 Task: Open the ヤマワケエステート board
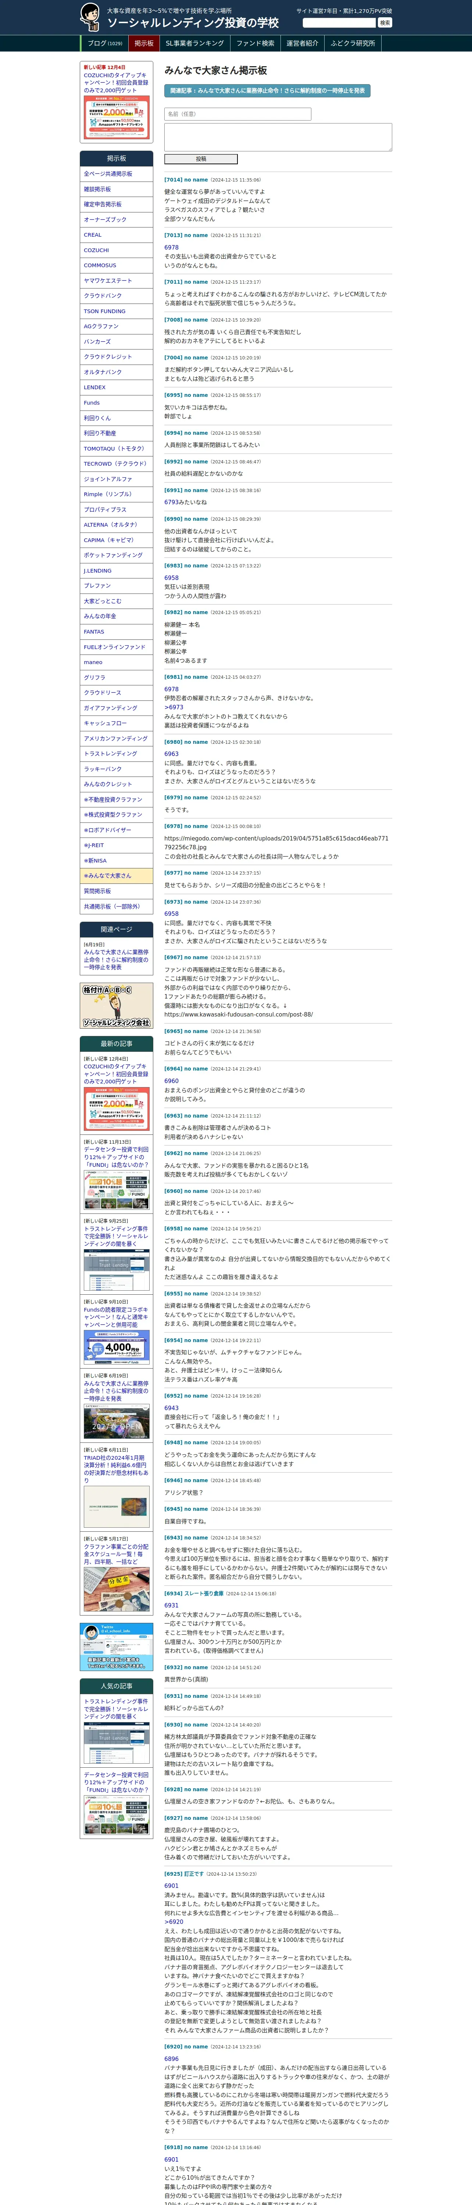pos(117,281)
